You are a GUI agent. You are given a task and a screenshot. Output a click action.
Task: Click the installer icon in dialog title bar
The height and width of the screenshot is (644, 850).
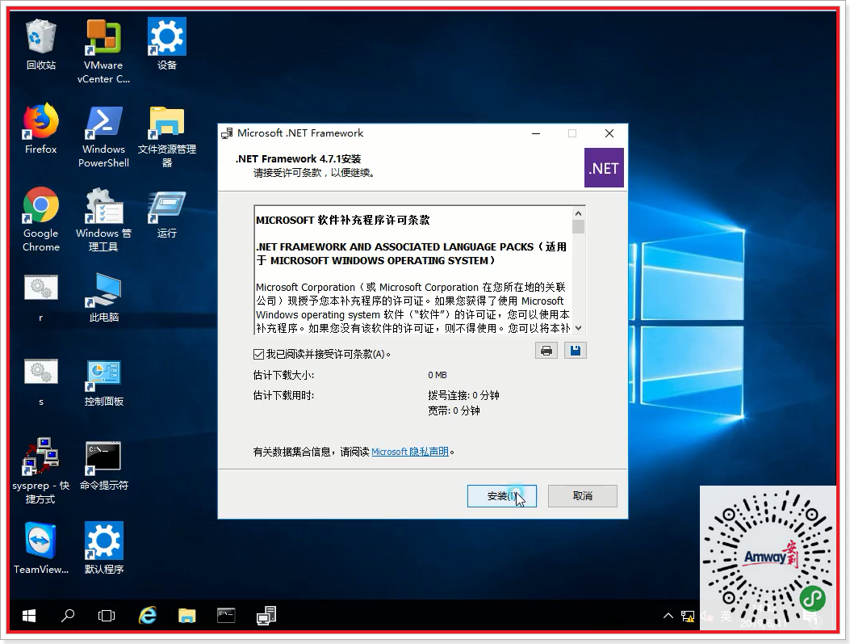(x=227, y=133)
